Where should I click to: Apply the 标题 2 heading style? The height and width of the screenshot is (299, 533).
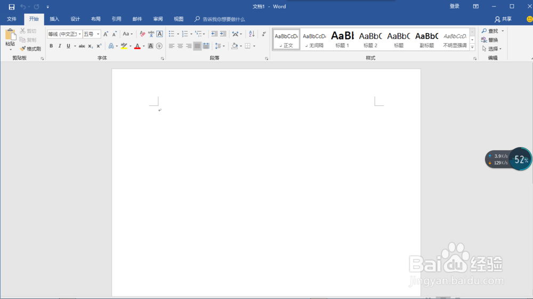(370, 39)
